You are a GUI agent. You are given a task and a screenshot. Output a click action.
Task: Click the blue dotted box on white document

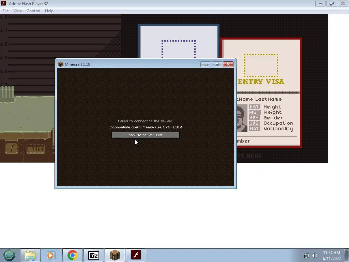coord(179,49)
